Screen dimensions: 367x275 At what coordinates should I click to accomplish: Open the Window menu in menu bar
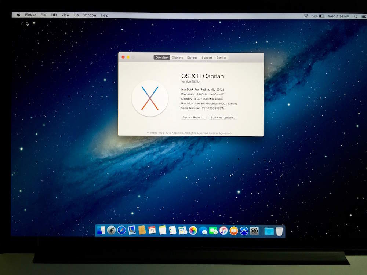tap(90, 15)
